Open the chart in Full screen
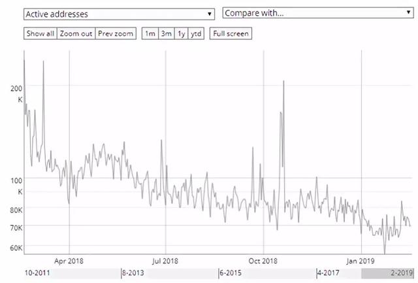The height and width of the screenshot is (283, 418). (230, 33)
